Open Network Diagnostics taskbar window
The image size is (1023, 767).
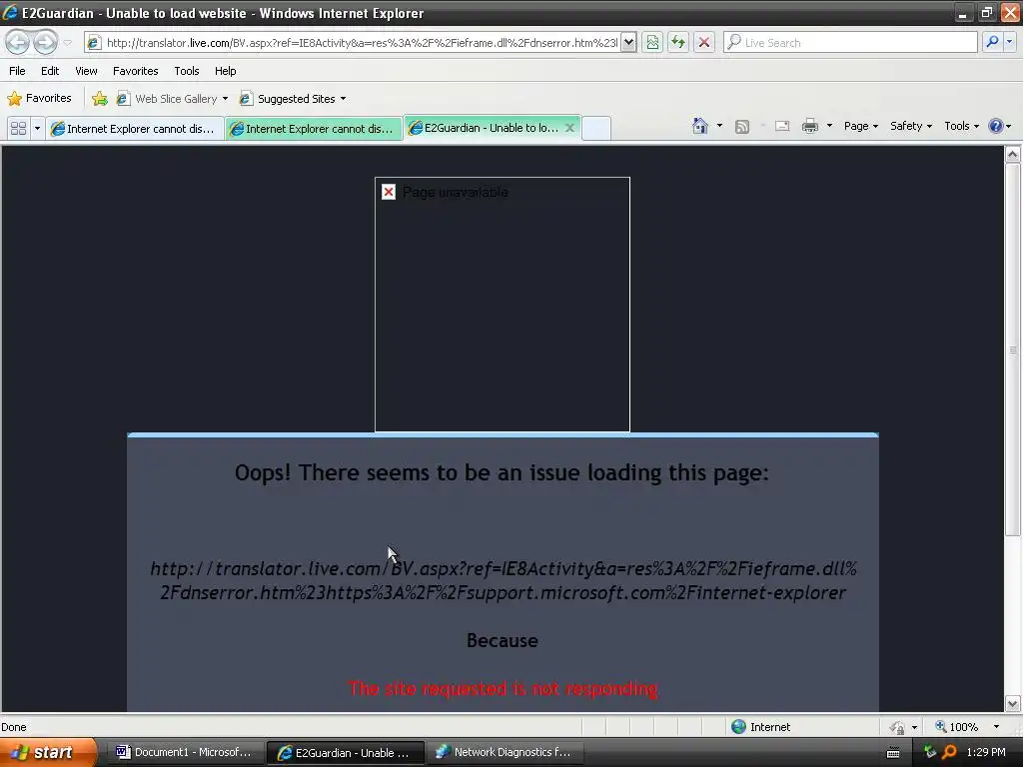tap(505, 753)
